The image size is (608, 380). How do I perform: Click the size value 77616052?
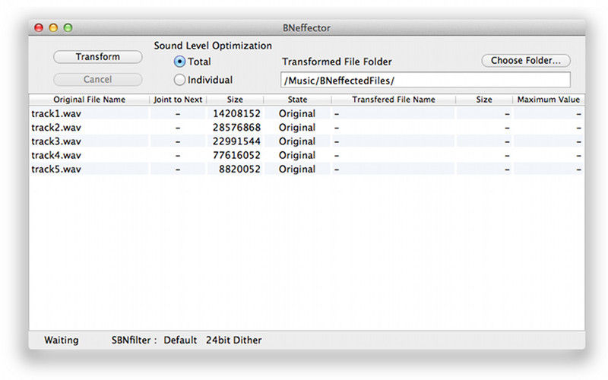[236, 156]
